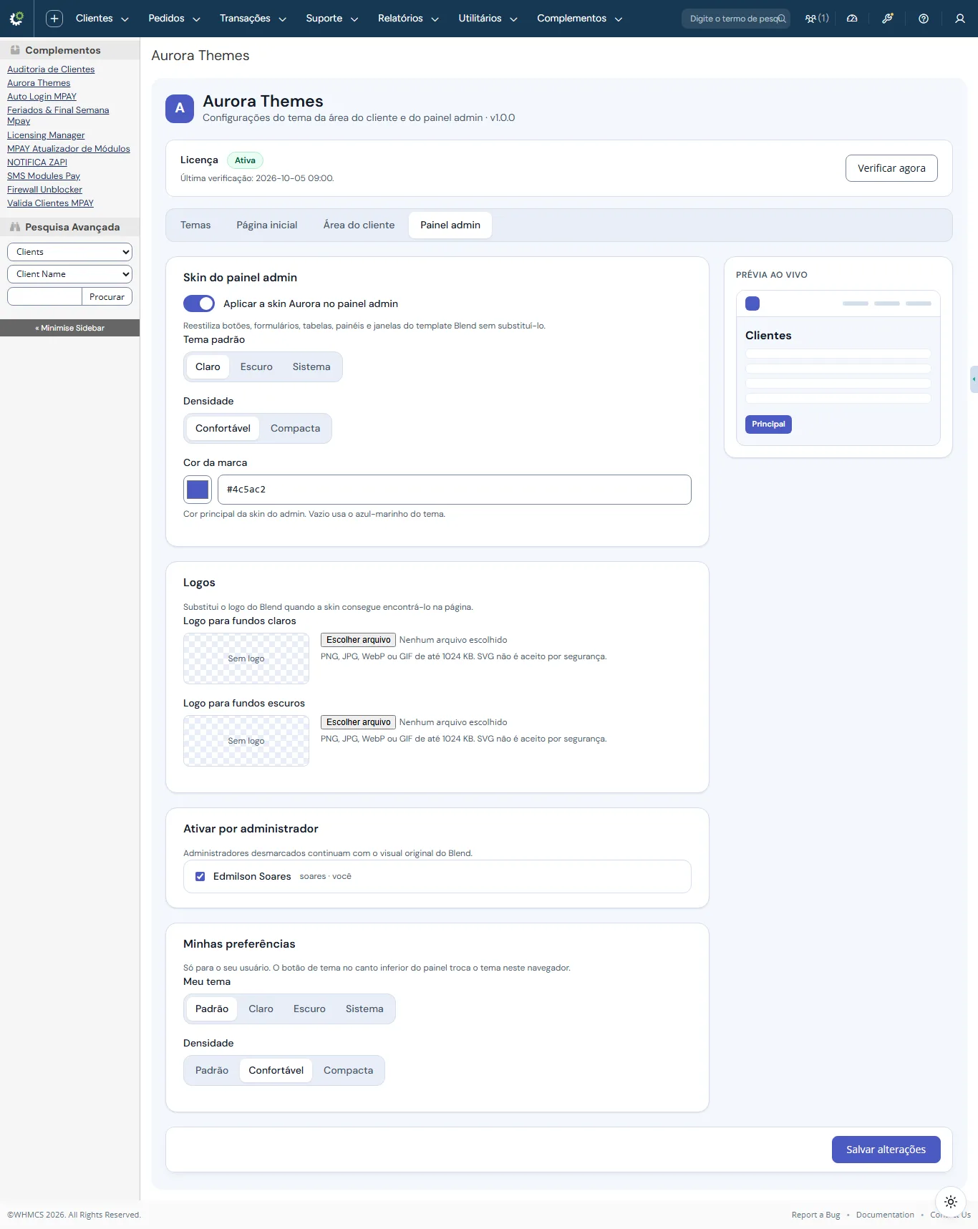
Task: Click the Procurar search button
Action: point(107,297)
